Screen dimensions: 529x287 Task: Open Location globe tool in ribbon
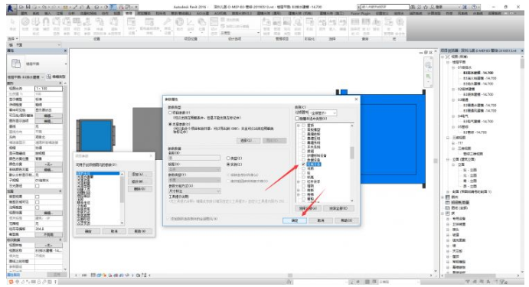(x=180, y=24)
